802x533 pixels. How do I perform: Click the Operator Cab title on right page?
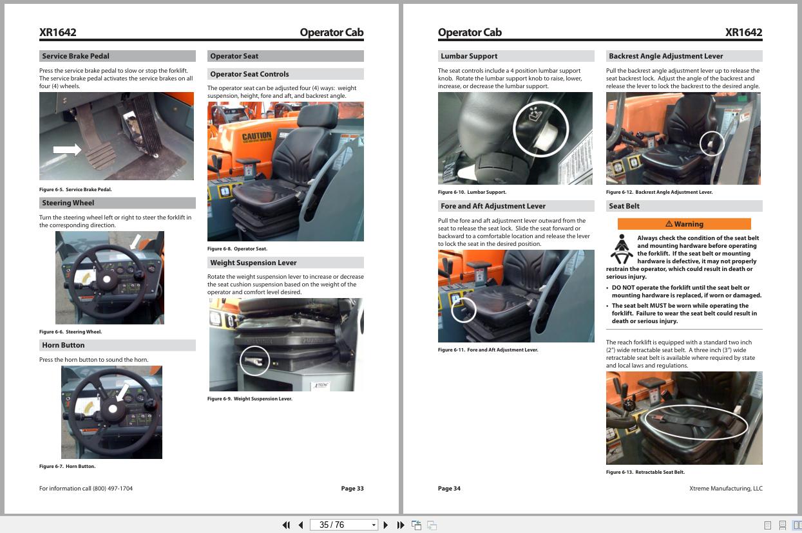coord(470,33)
